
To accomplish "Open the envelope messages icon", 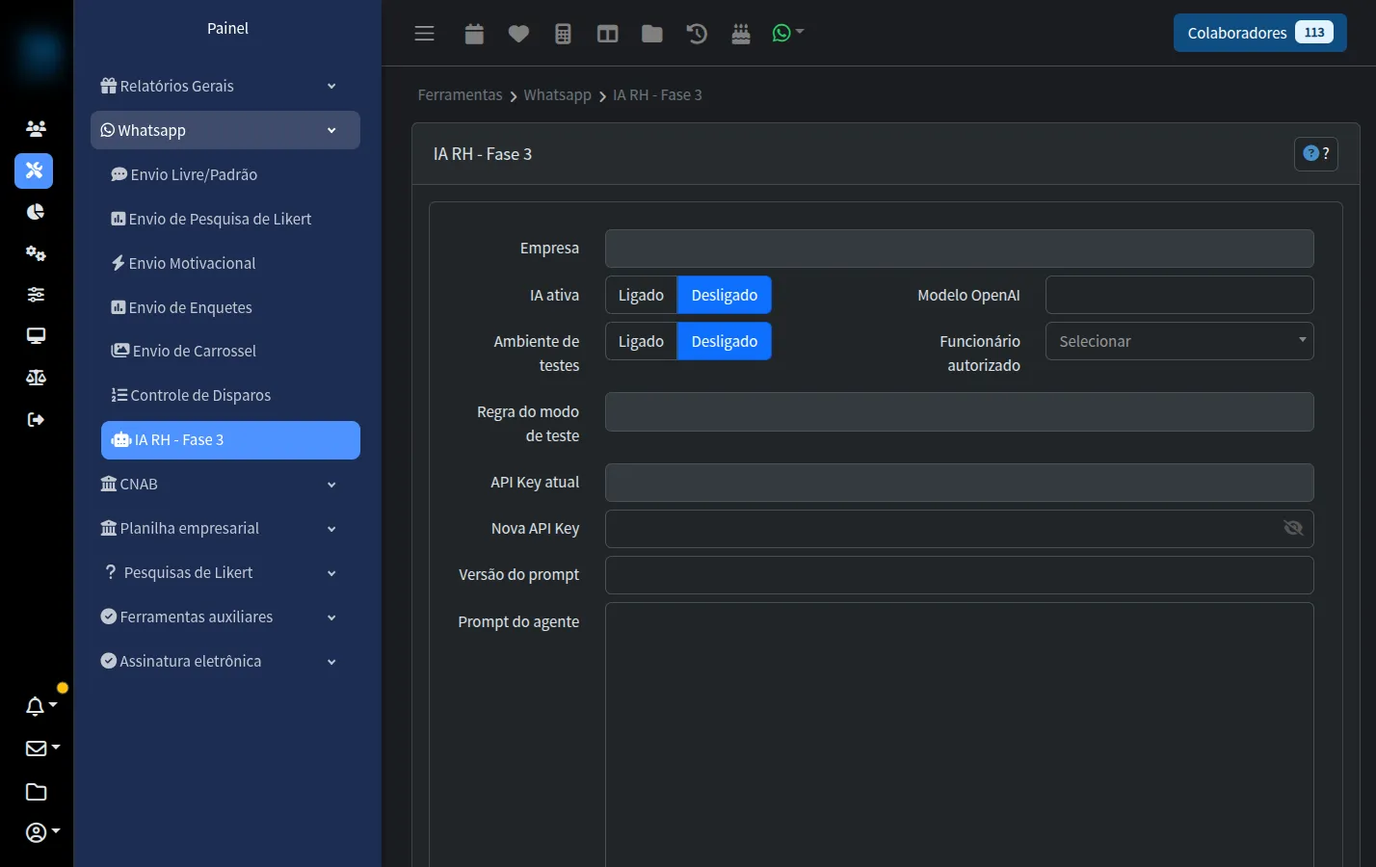I will coord(42,749).
